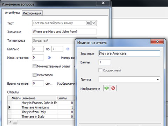Screen dimensions: 168x126
Task: Click the Флаги column header
Action: (16, 98)
